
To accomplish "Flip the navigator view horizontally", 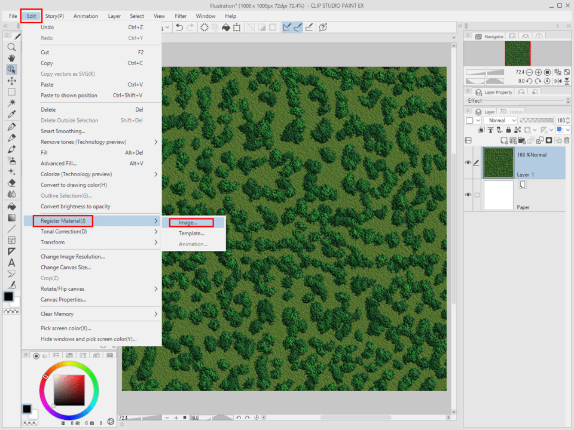I will coord(557,81).
